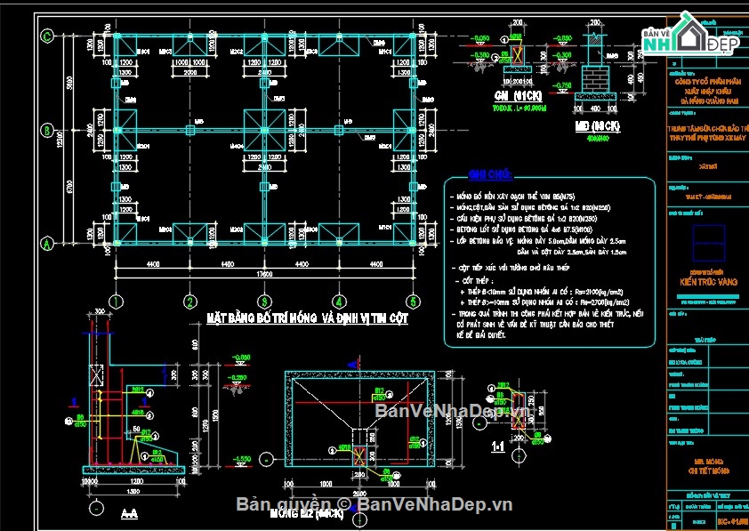Click note "CỘT TIẾP XÚC VỚI TƯỜNG CHỜ RÂU THÉP"

511,268
